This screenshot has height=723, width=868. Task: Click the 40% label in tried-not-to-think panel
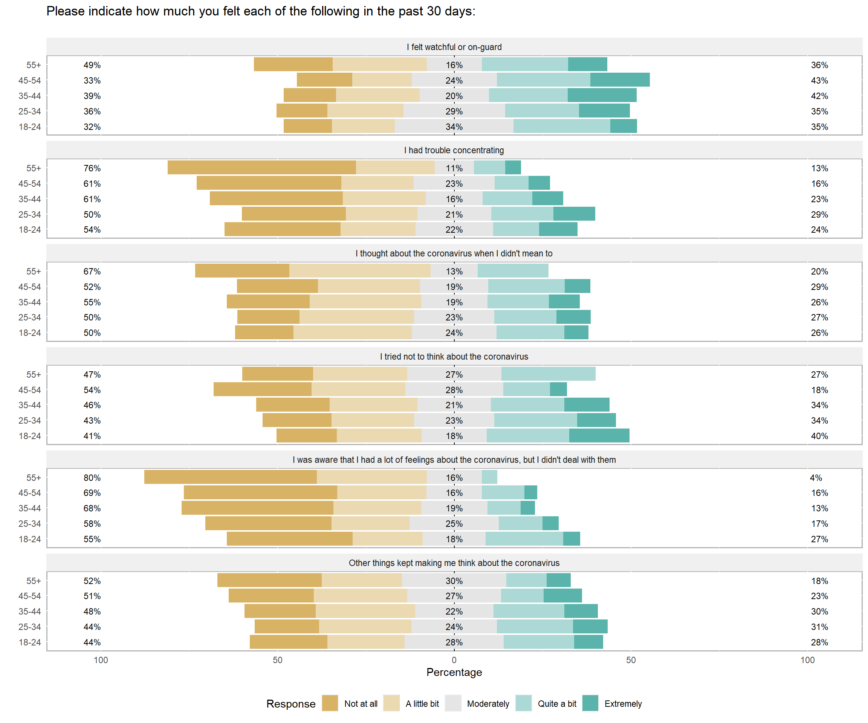819,436
